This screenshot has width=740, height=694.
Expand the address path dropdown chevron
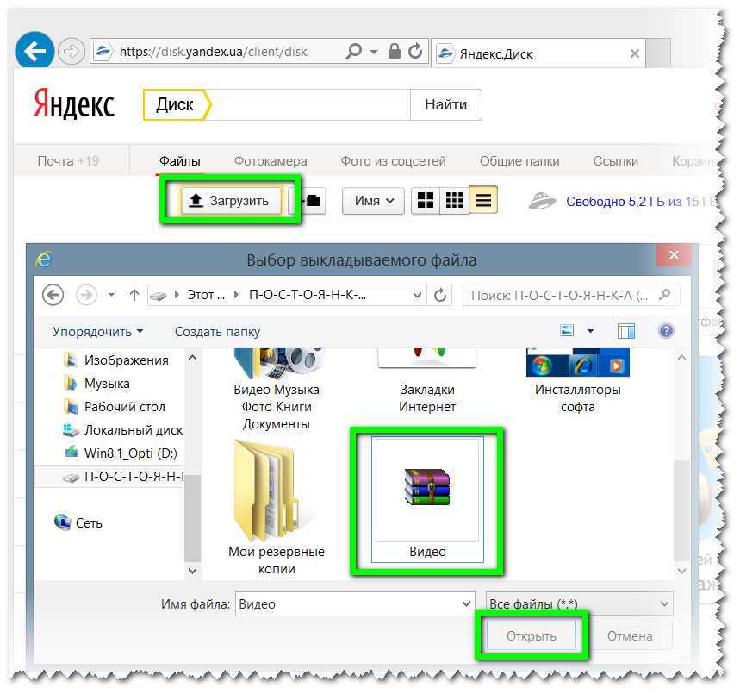pyautogui.click(x=417, y=295)
